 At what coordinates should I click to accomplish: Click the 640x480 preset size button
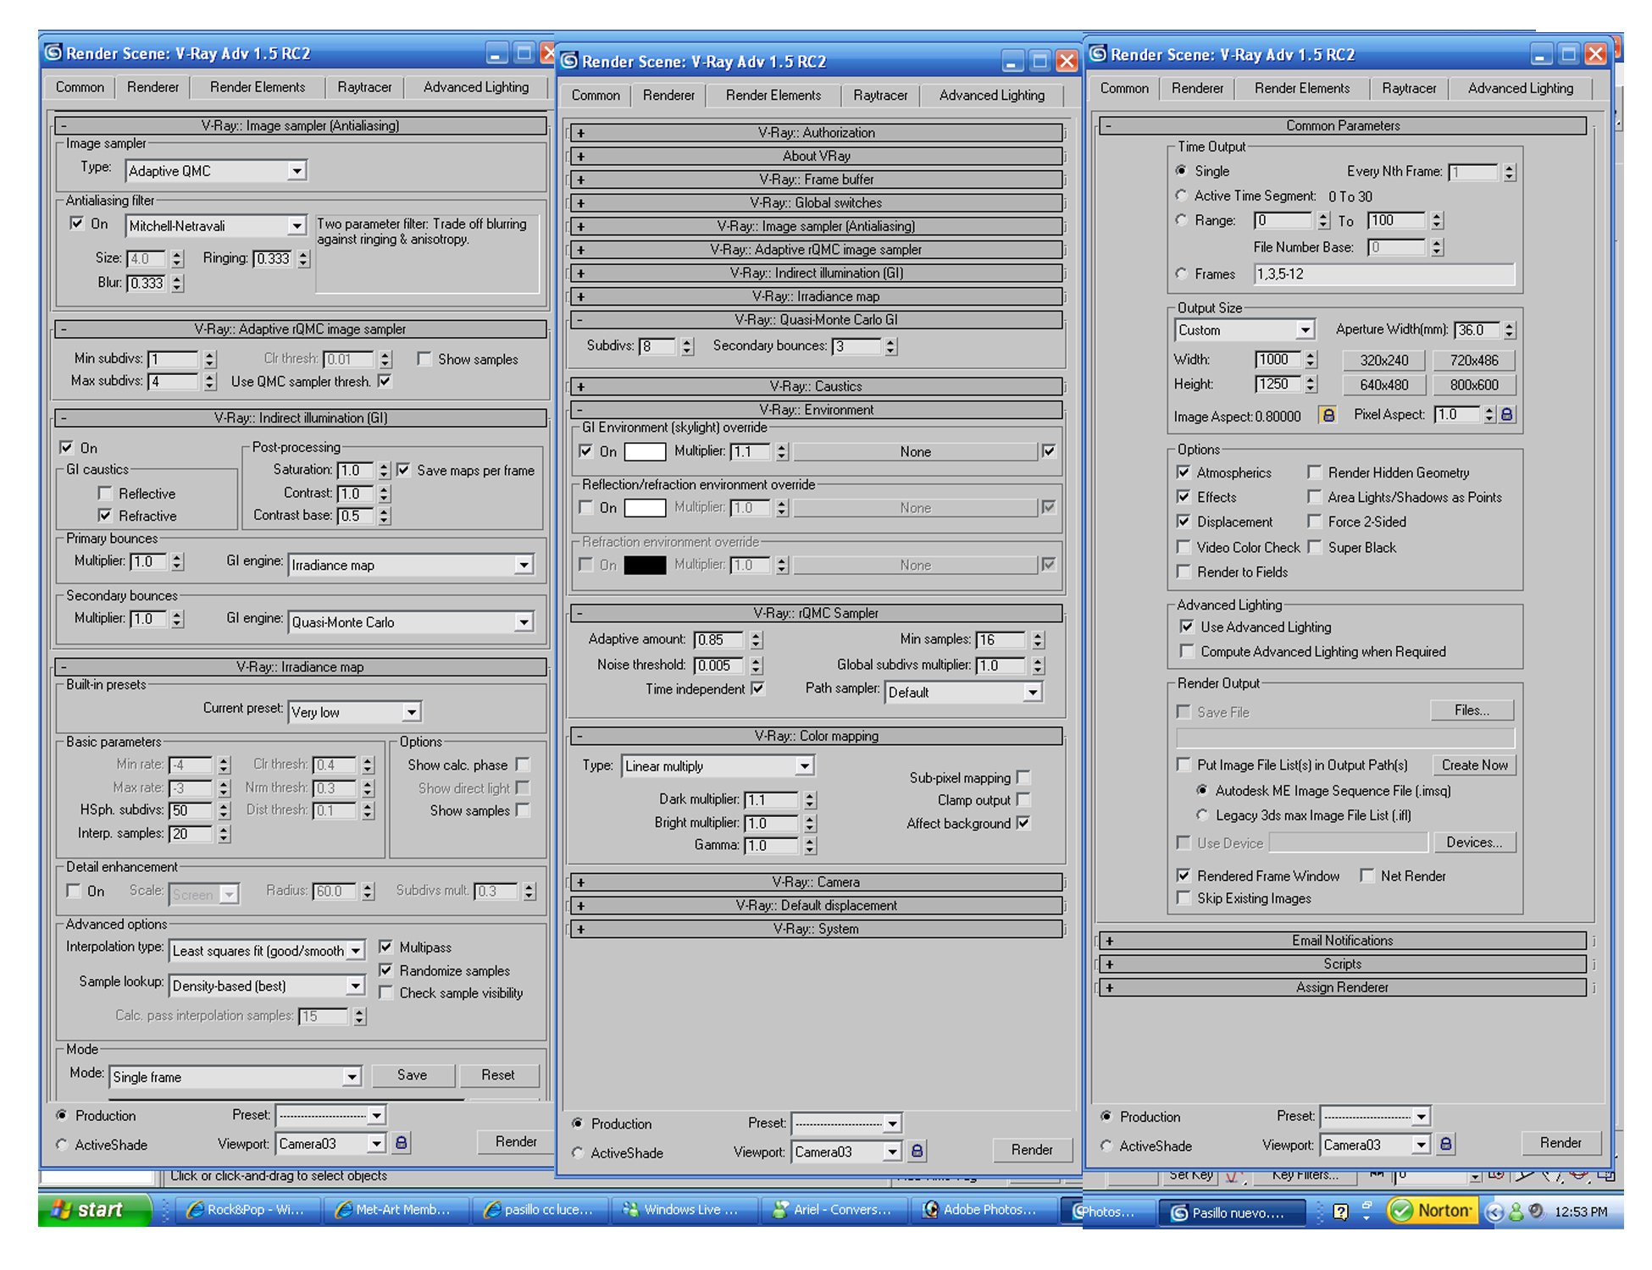(1383, 385)
